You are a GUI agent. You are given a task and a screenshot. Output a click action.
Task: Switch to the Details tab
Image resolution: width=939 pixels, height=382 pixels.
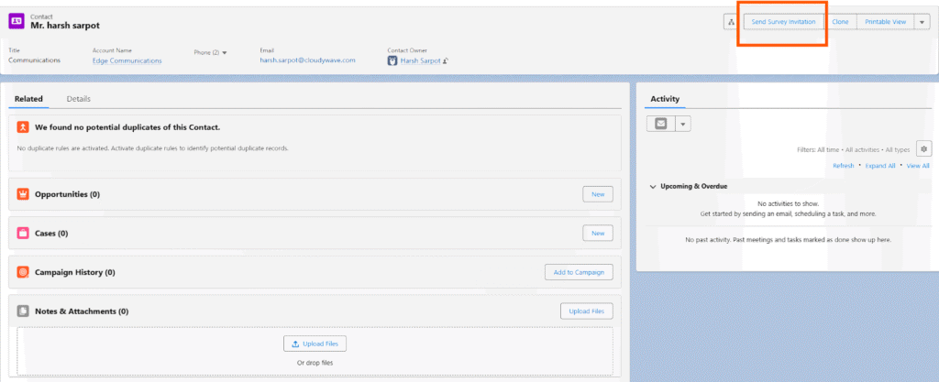pyautogui.click(x=78, y=99)
